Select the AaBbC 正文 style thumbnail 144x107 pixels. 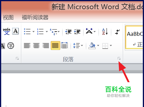(x=134, y=37)
